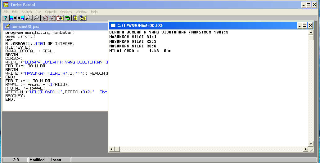Click the 'RAWAL,RTOTAL : REAL;' line

click(x=30, y=51)
